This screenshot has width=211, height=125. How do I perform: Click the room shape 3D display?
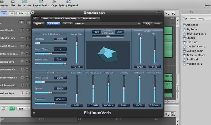pos(108,55)
